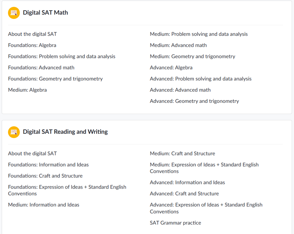Open Foundations: Algebra unit
Screen dimensions: 294x234
tap(32, 45)
